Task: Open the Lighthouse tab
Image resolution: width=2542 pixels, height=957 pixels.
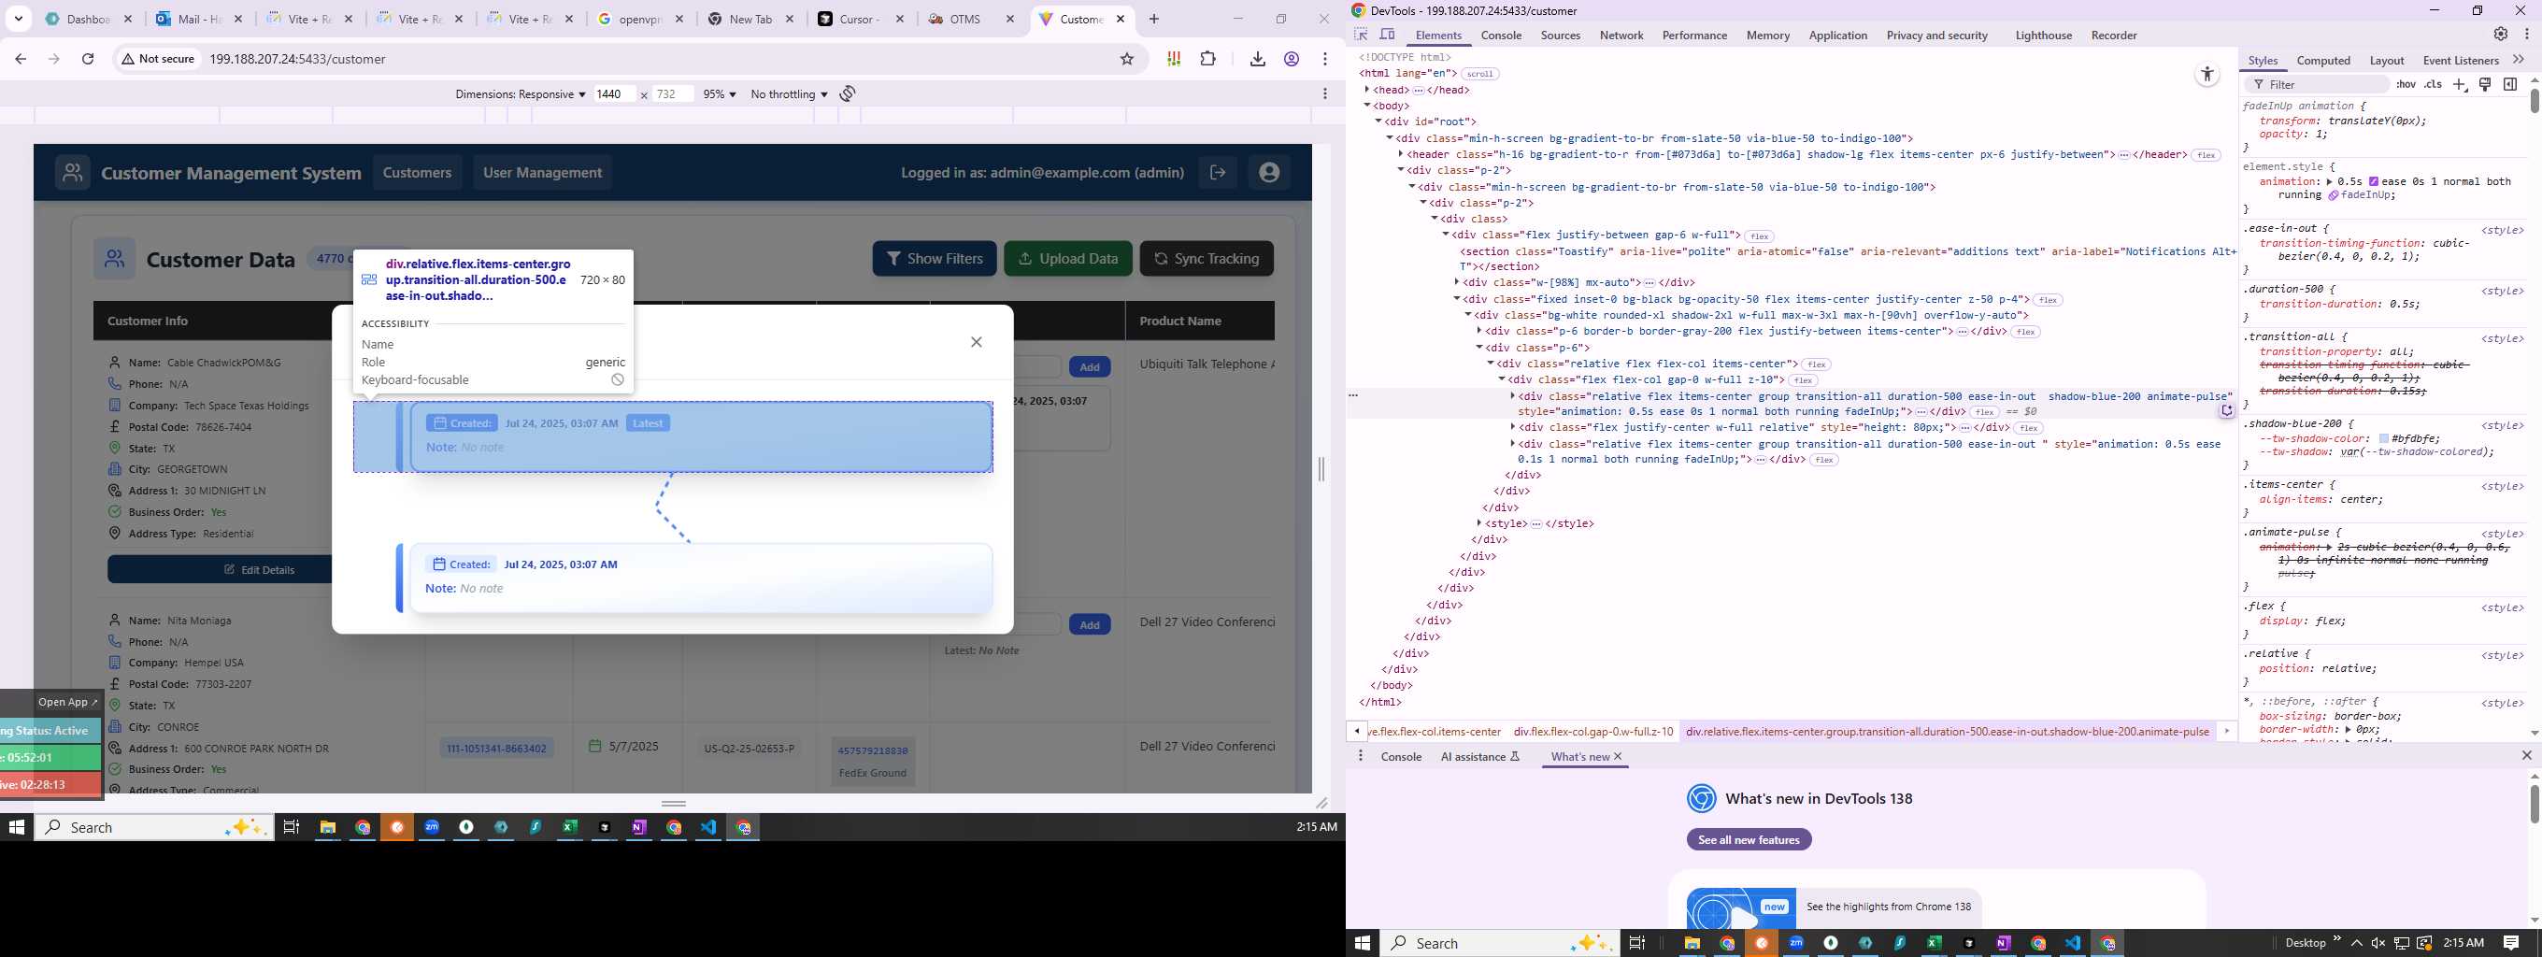Action: pyautogui.click(x=2043, y=36)
